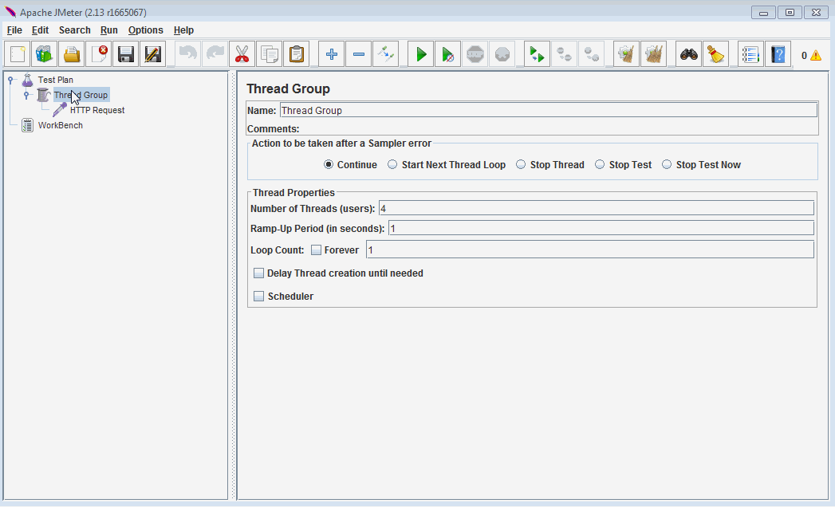The height and width of the screenshot is (507, 835).
Task: Click the Clear broom icon
Action: (627, 54)
